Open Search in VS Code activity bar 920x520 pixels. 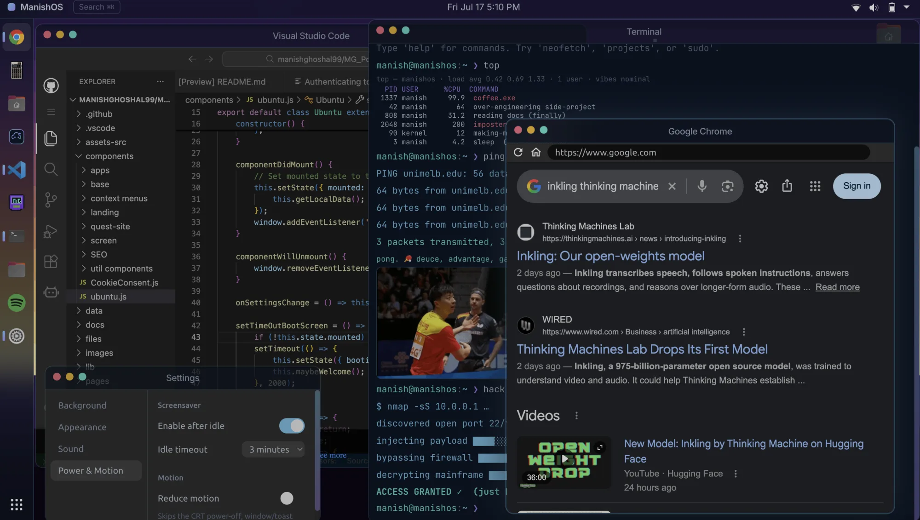[51, 169]
